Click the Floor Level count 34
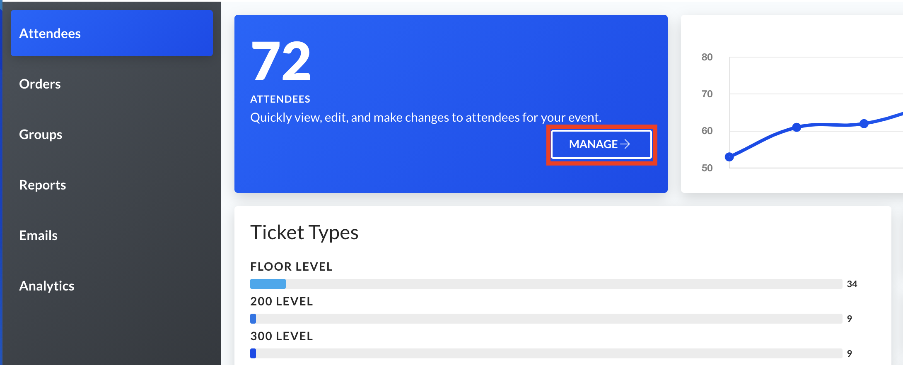Screen dimensions: 903x365 852,284
